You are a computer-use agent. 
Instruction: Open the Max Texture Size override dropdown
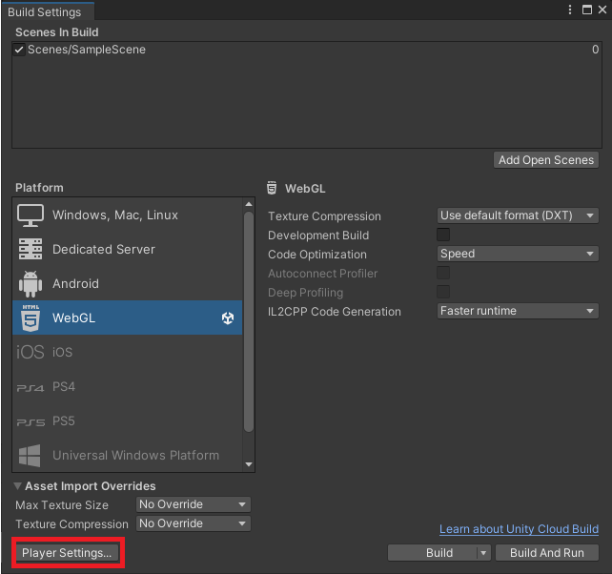[194, 504]
